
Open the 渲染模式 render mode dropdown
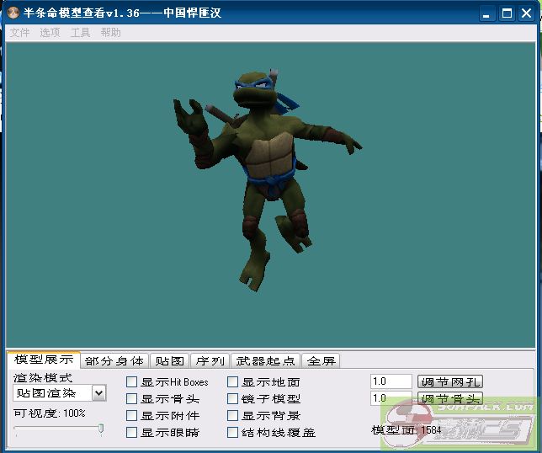tap(98, 393)
